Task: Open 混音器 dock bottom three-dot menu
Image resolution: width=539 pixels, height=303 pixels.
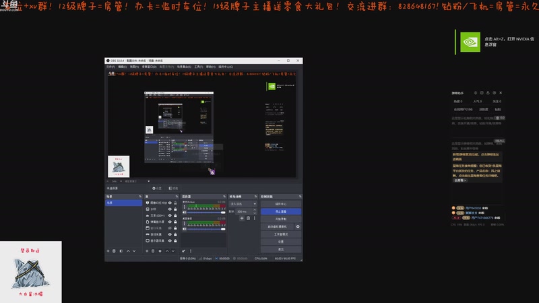Action: tap(191, 251)
